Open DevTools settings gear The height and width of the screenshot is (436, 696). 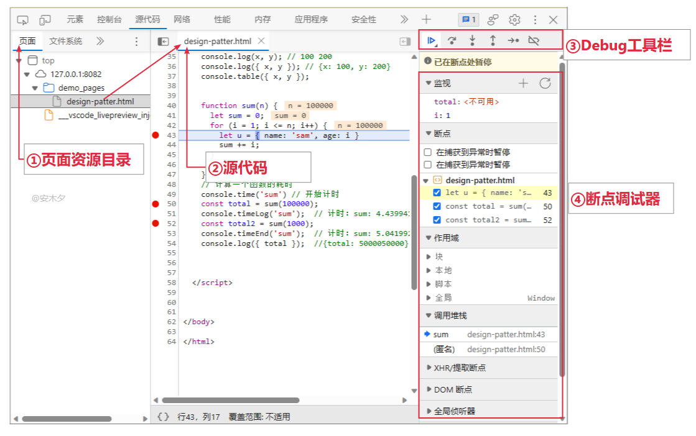[x=514, y=20]
